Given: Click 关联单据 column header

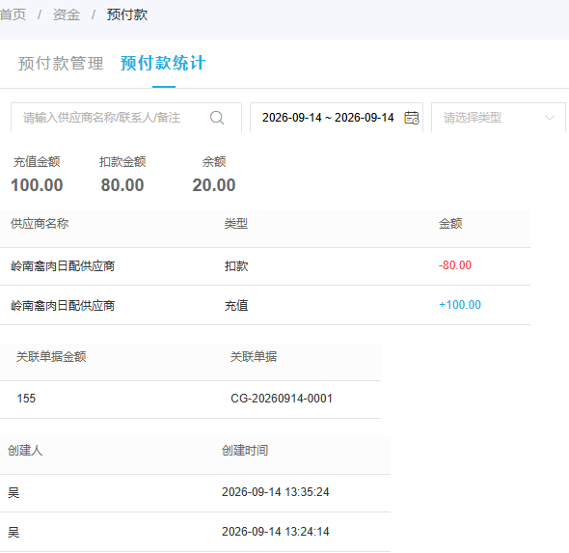Looking at the screenshot, I should point(254,357).
